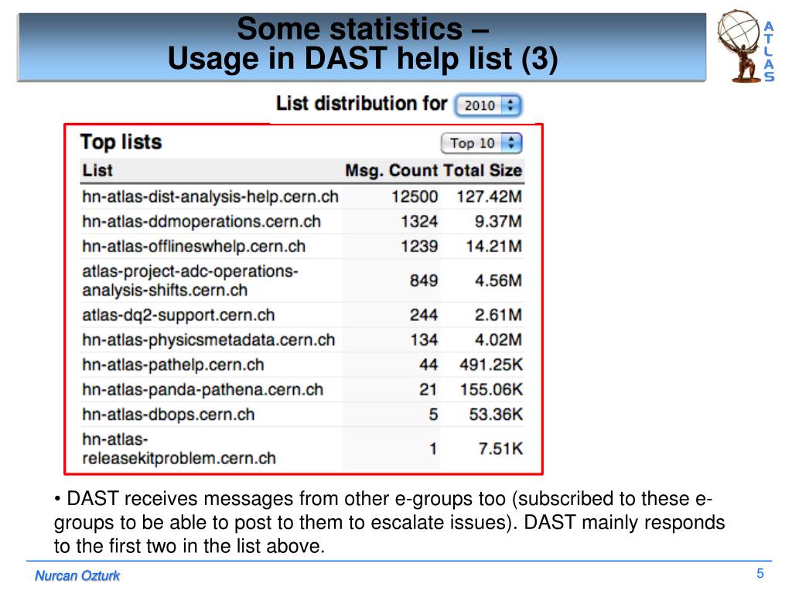The height and width of the screenshot is (594, 792).
Task: Select hn-atlas-dist-analysis-help.cern.ch row
Action: point(302,196)
